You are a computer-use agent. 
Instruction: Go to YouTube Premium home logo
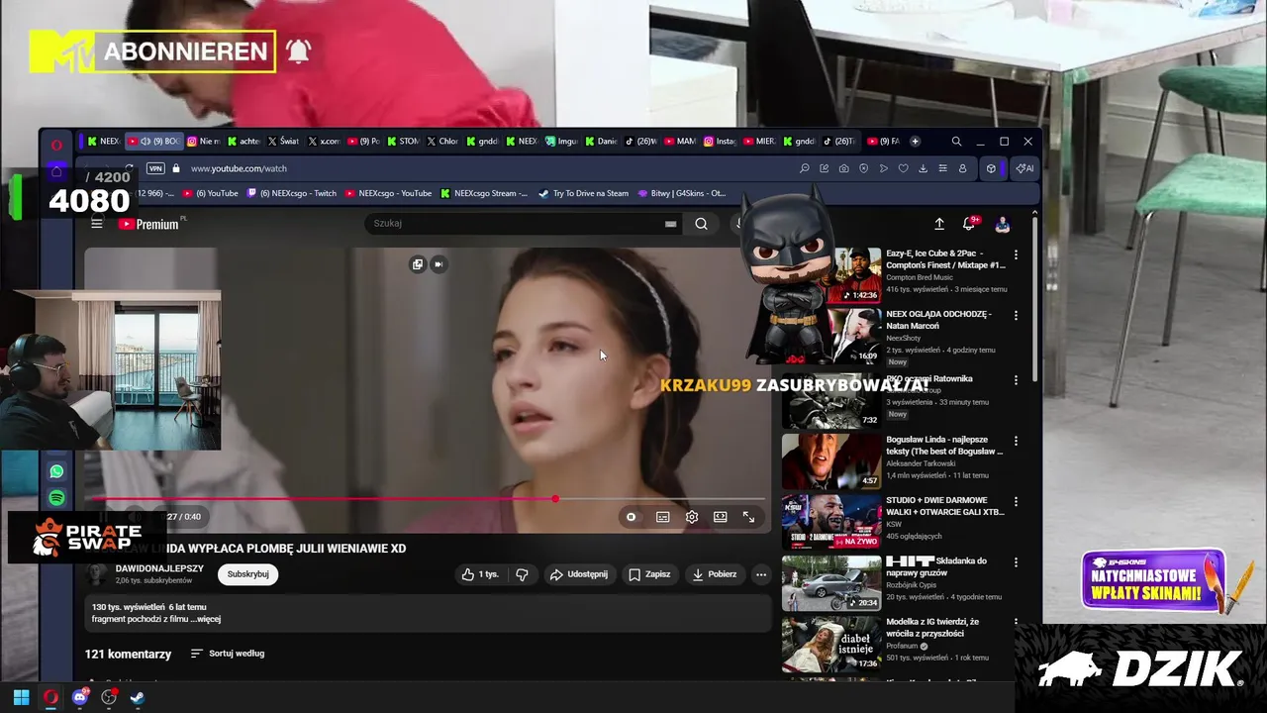[149, 224]
